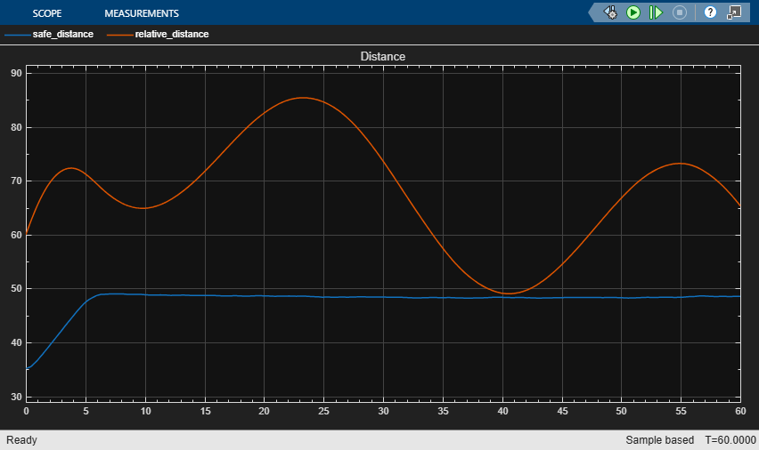759x450 pixels.
Task: Click the orange relative_distance legend line
Action: (119, 35)
